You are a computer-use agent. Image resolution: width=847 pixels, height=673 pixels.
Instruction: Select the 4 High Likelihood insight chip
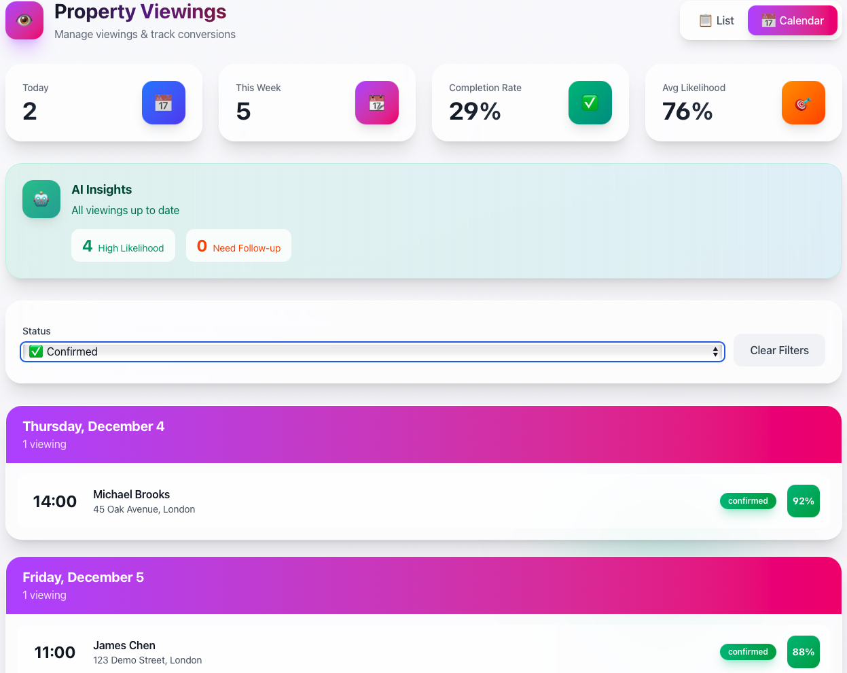123,246
